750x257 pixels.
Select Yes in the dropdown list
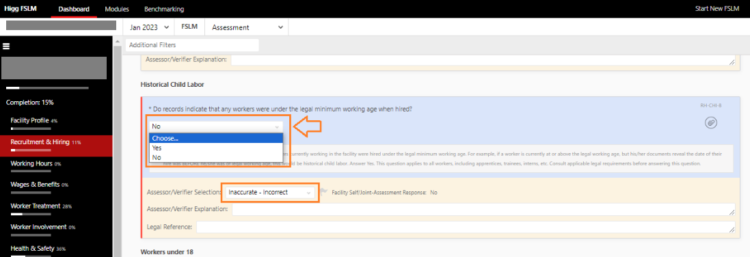216,148
